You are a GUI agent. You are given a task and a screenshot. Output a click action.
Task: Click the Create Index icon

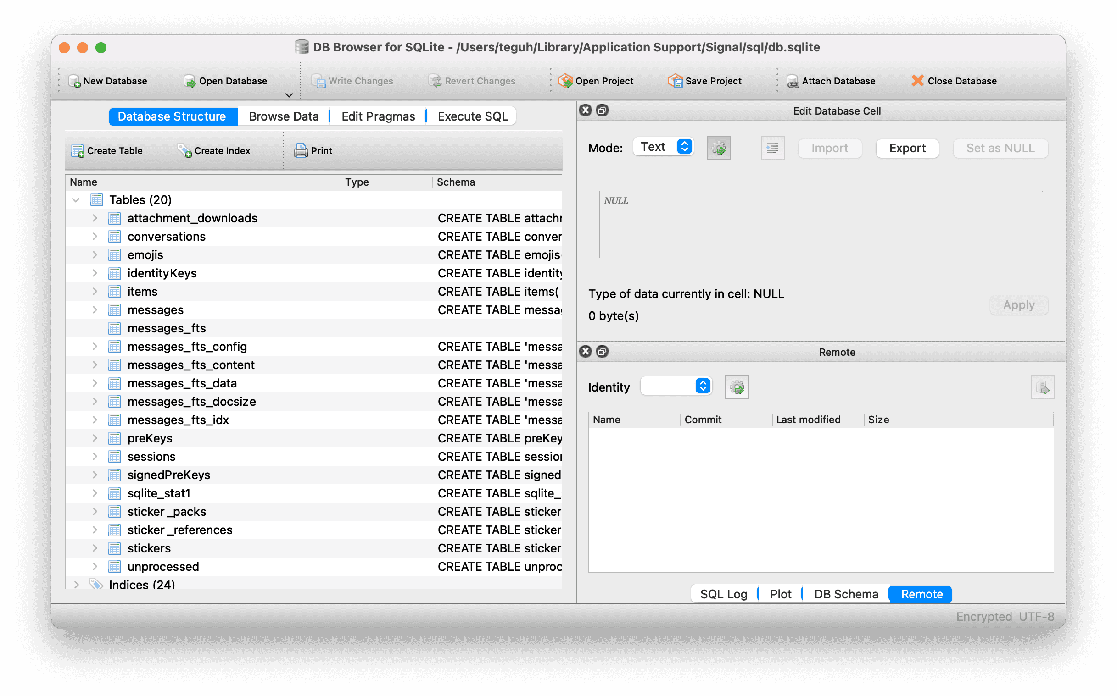click(185, 151)
